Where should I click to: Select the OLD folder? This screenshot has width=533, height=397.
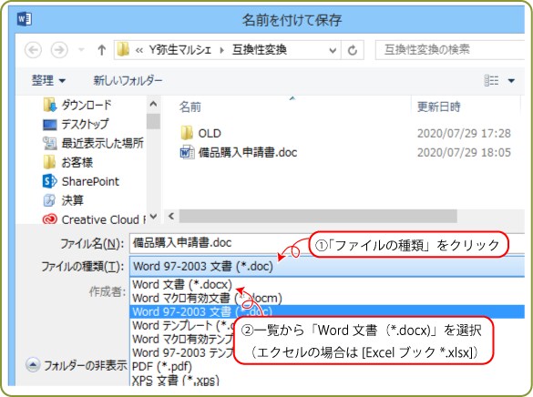point(200,133)
